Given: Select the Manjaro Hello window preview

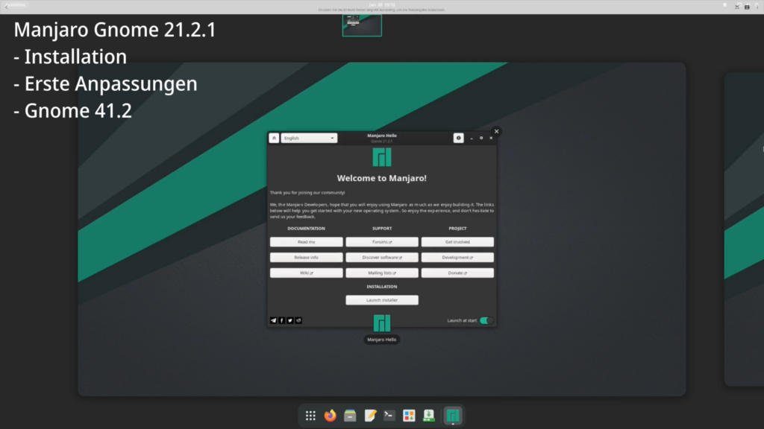Looking at the screenshot, I should 382,229.
